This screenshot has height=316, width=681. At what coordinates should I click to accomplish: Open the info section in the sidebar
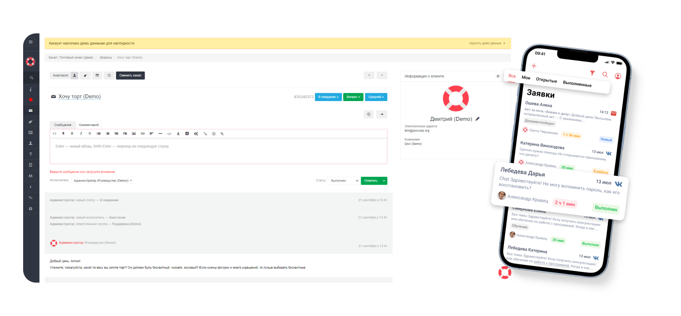tap(30, 89)
